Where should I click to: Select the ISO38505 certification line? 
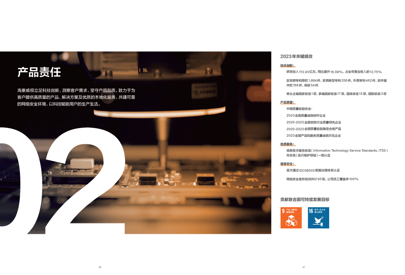(313, 170)
